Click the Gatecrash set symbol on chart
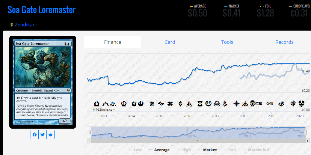The image size is (311, 155). click(105, 104)
